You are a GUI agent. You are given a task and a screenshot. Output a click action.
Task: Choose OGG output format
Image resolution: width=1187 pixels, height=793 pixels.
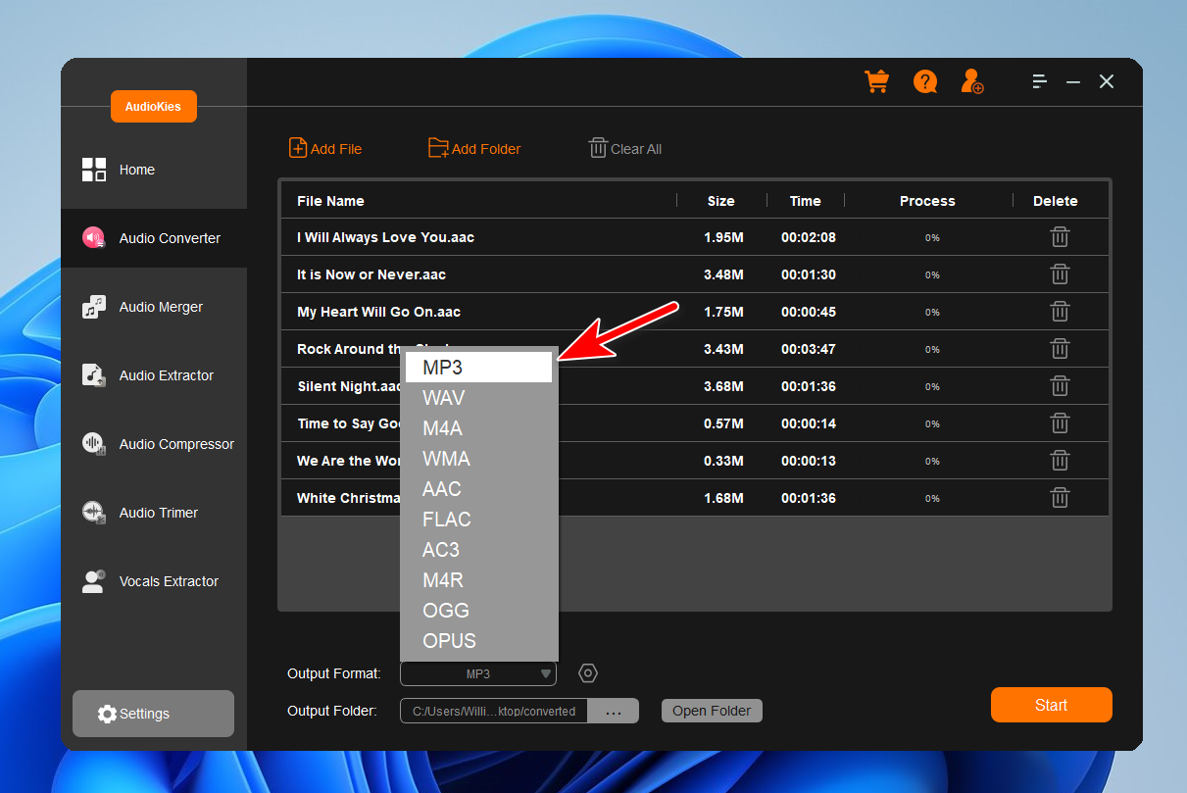click(478, 611)
